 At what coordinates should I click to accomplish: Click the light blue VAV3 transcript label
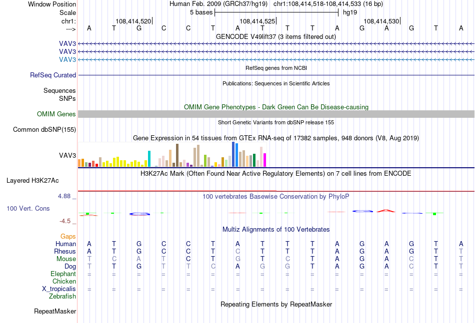(x=67, y=59)
